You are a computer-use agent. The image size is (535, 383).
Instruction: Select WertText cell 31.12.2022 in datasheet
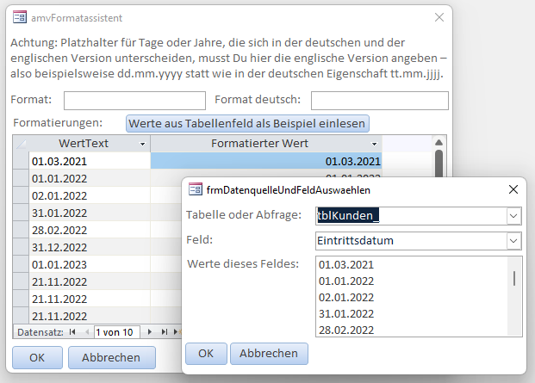[90, 247]
